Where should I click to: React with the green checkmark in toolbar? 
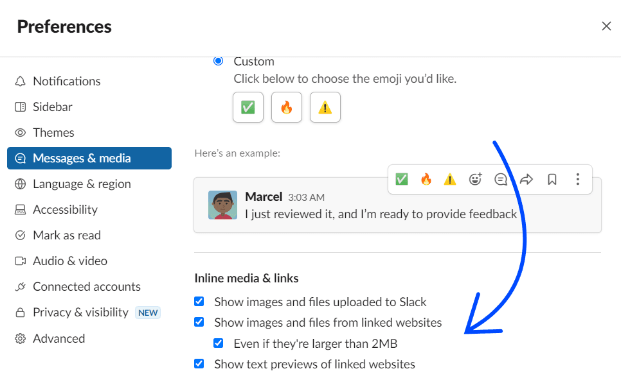(x=402, y=180)
